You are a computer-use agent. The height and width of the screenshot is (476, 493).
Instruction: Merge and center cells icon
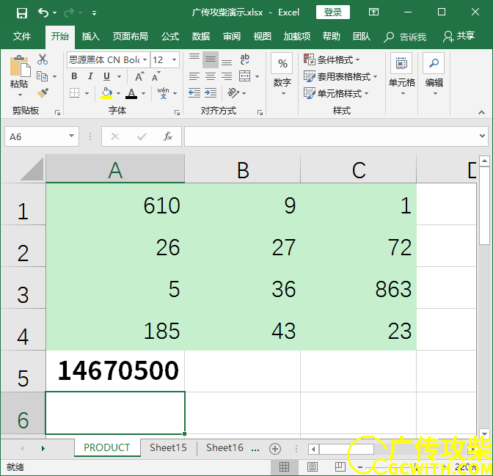tap(244, 76)
